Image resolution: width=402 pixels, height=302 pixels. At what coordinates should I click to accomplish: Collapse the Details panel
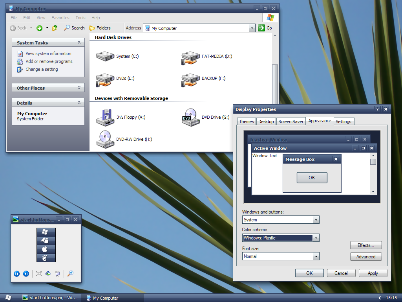tap(79, 103)
